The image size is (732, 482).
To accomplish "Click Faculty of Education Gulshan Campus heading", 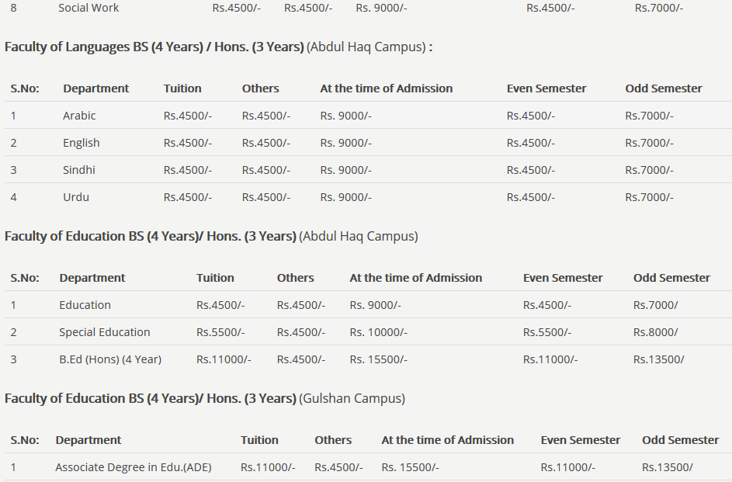I will (204, 399).
